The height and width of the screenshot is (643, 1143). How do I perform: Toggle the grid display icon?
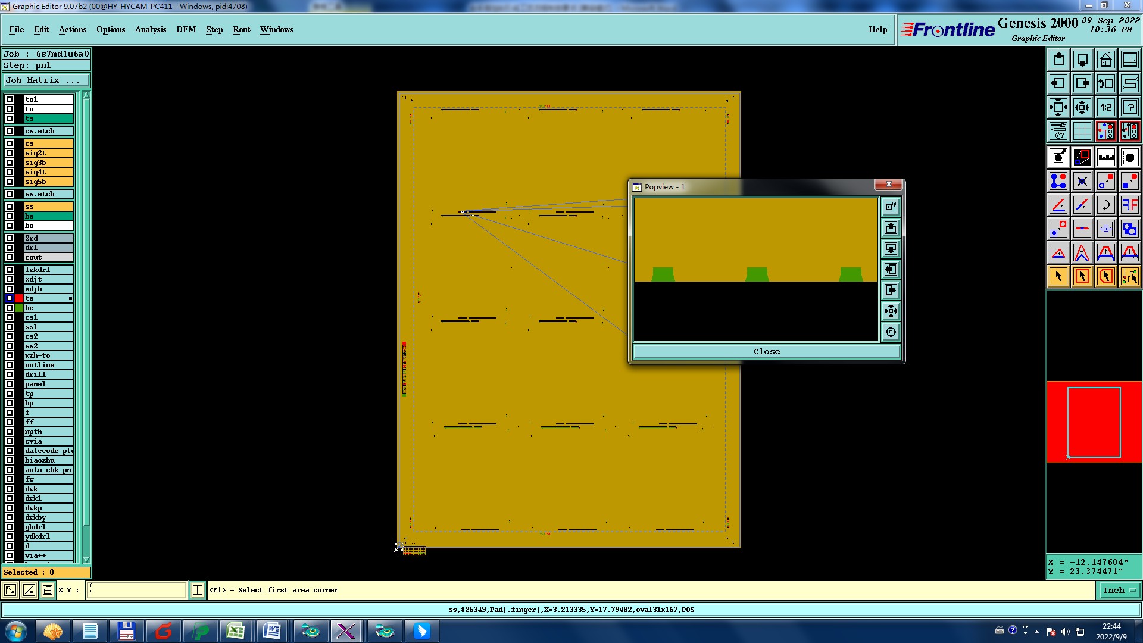pos(1082,131)
